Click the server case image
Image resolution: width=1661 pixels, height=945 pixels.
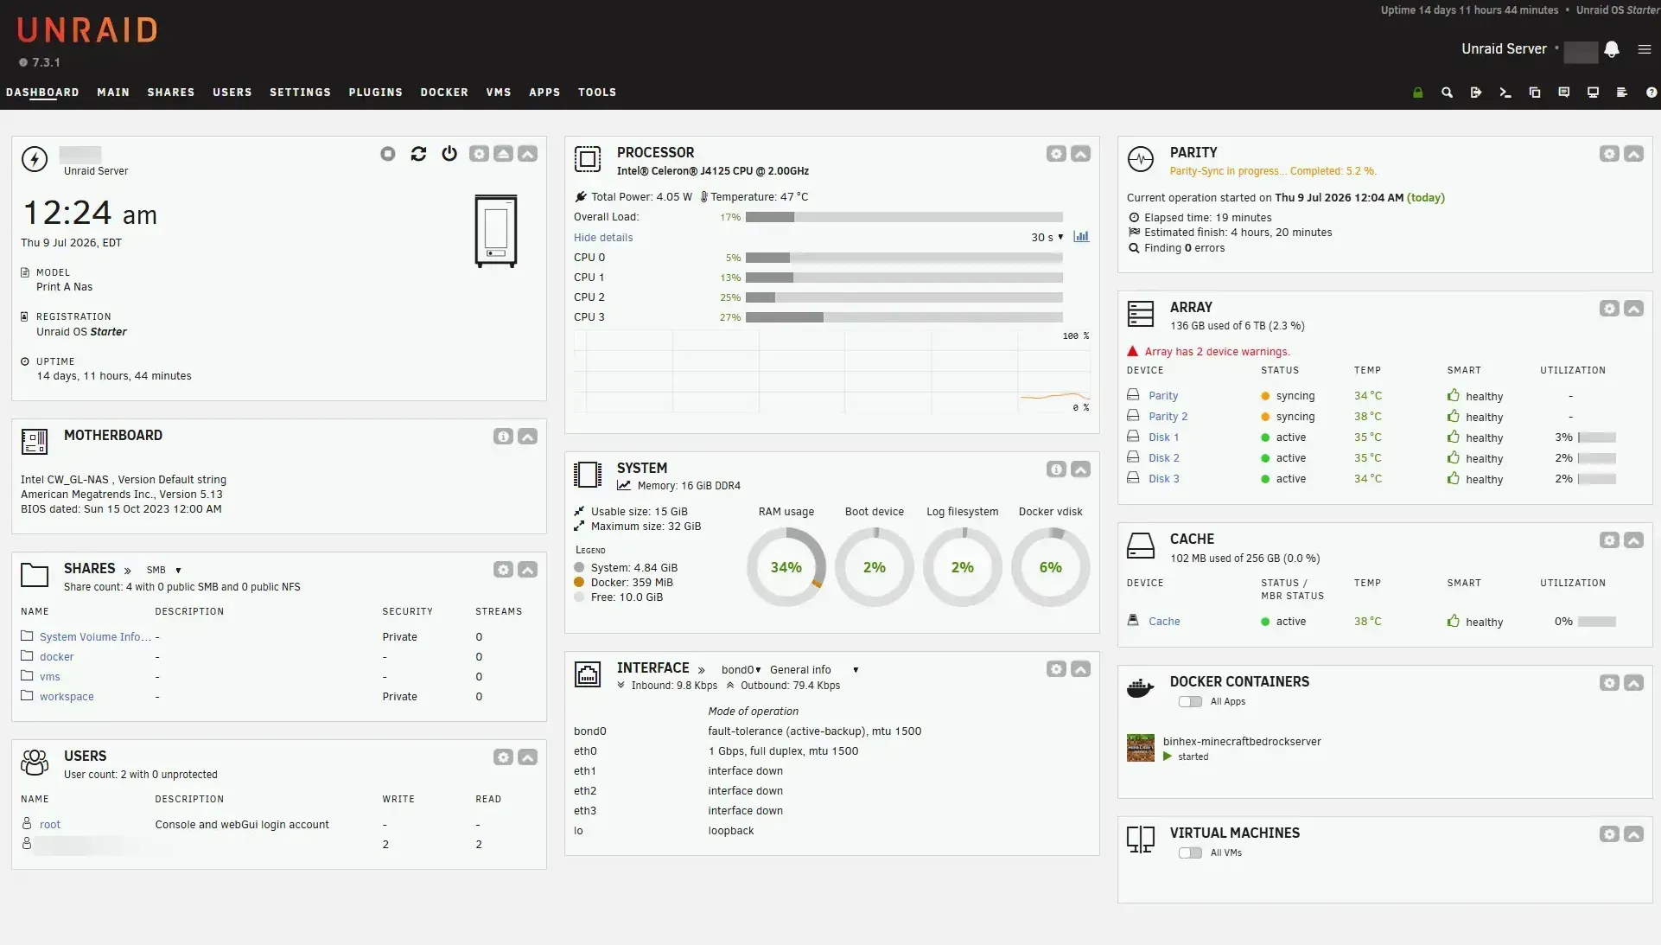tap(496, 231)
